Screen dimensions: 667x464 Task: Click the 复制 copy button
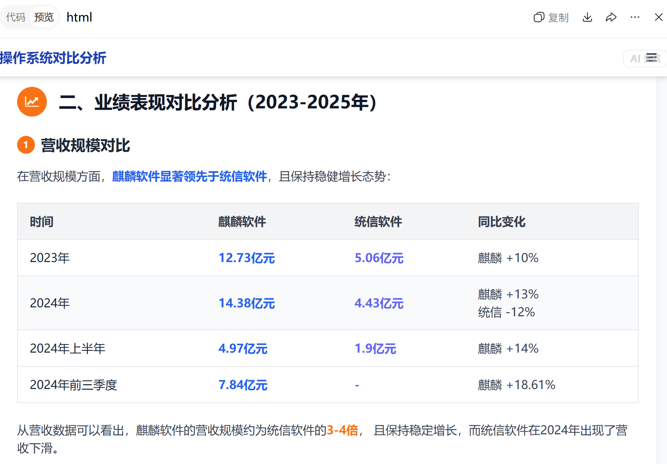[551, 17]
